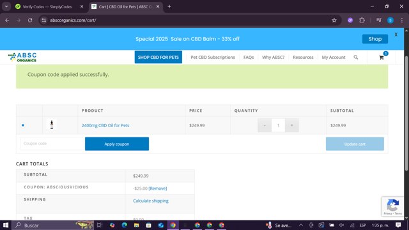Open the browser extensions puzzle icon
The width and height of the screenshot is (409, 230).
pos(362,20)
